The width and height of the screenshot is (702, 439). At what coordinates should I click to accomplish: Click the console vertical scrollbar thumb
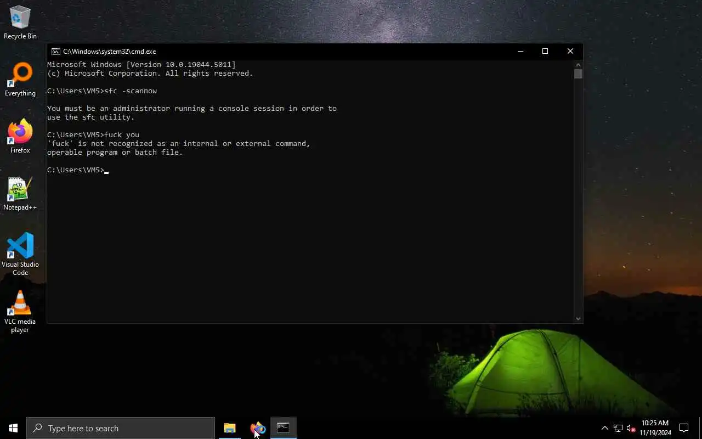(578, 74)
